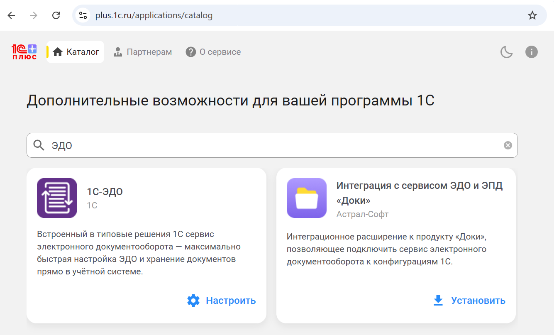Viewport: 554px width, 335px height.
Task: Open site information icon in address bar
Action: click(83, 15)
